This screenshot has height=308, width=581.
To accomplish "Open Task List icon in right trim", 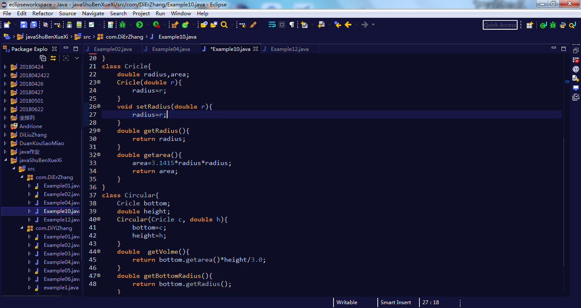I will pyautogui.click(x=576, y=97).
